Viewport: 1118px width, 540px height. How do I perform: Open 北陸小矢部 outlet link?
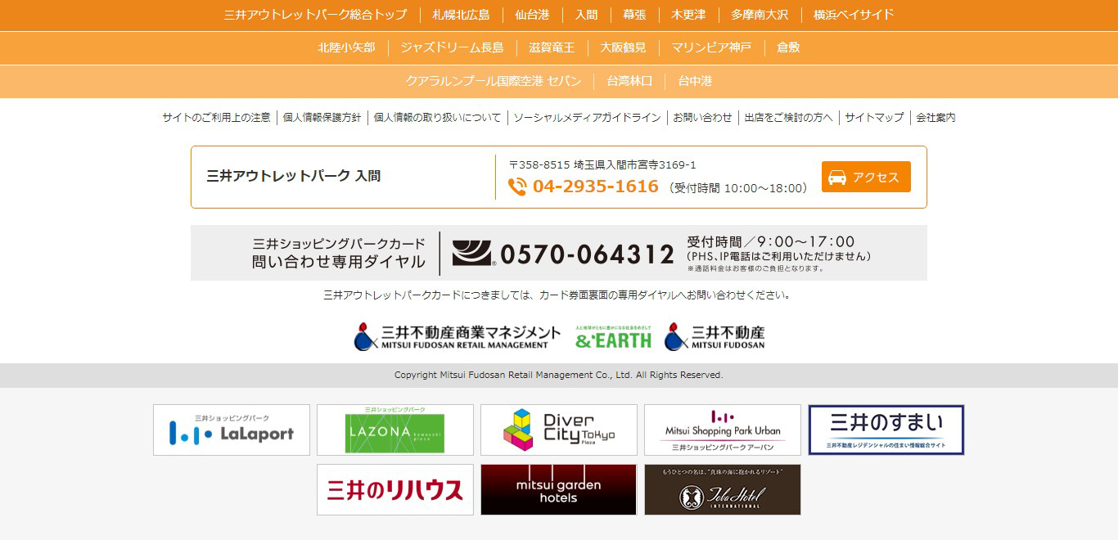click(346, 47)
